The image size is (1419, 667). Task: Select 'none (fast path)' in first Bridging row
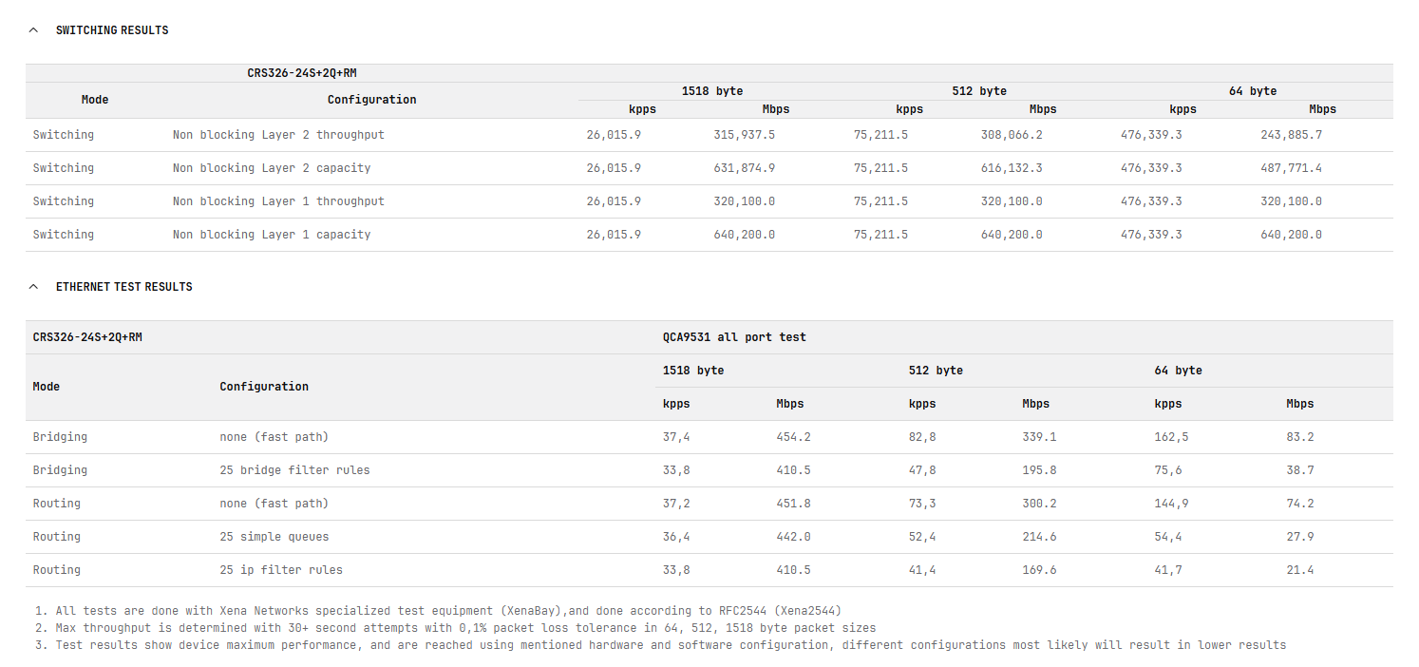[274, 437]
